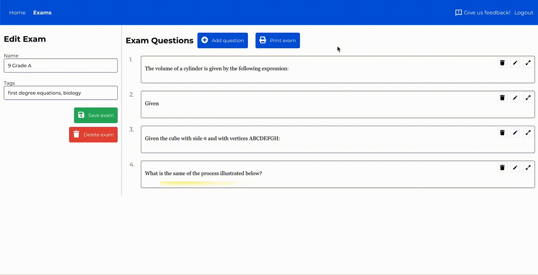This screenshot has height=275, width=538.
Task: Select question 2 text 'Given'
Action: (x=152, y=104)
